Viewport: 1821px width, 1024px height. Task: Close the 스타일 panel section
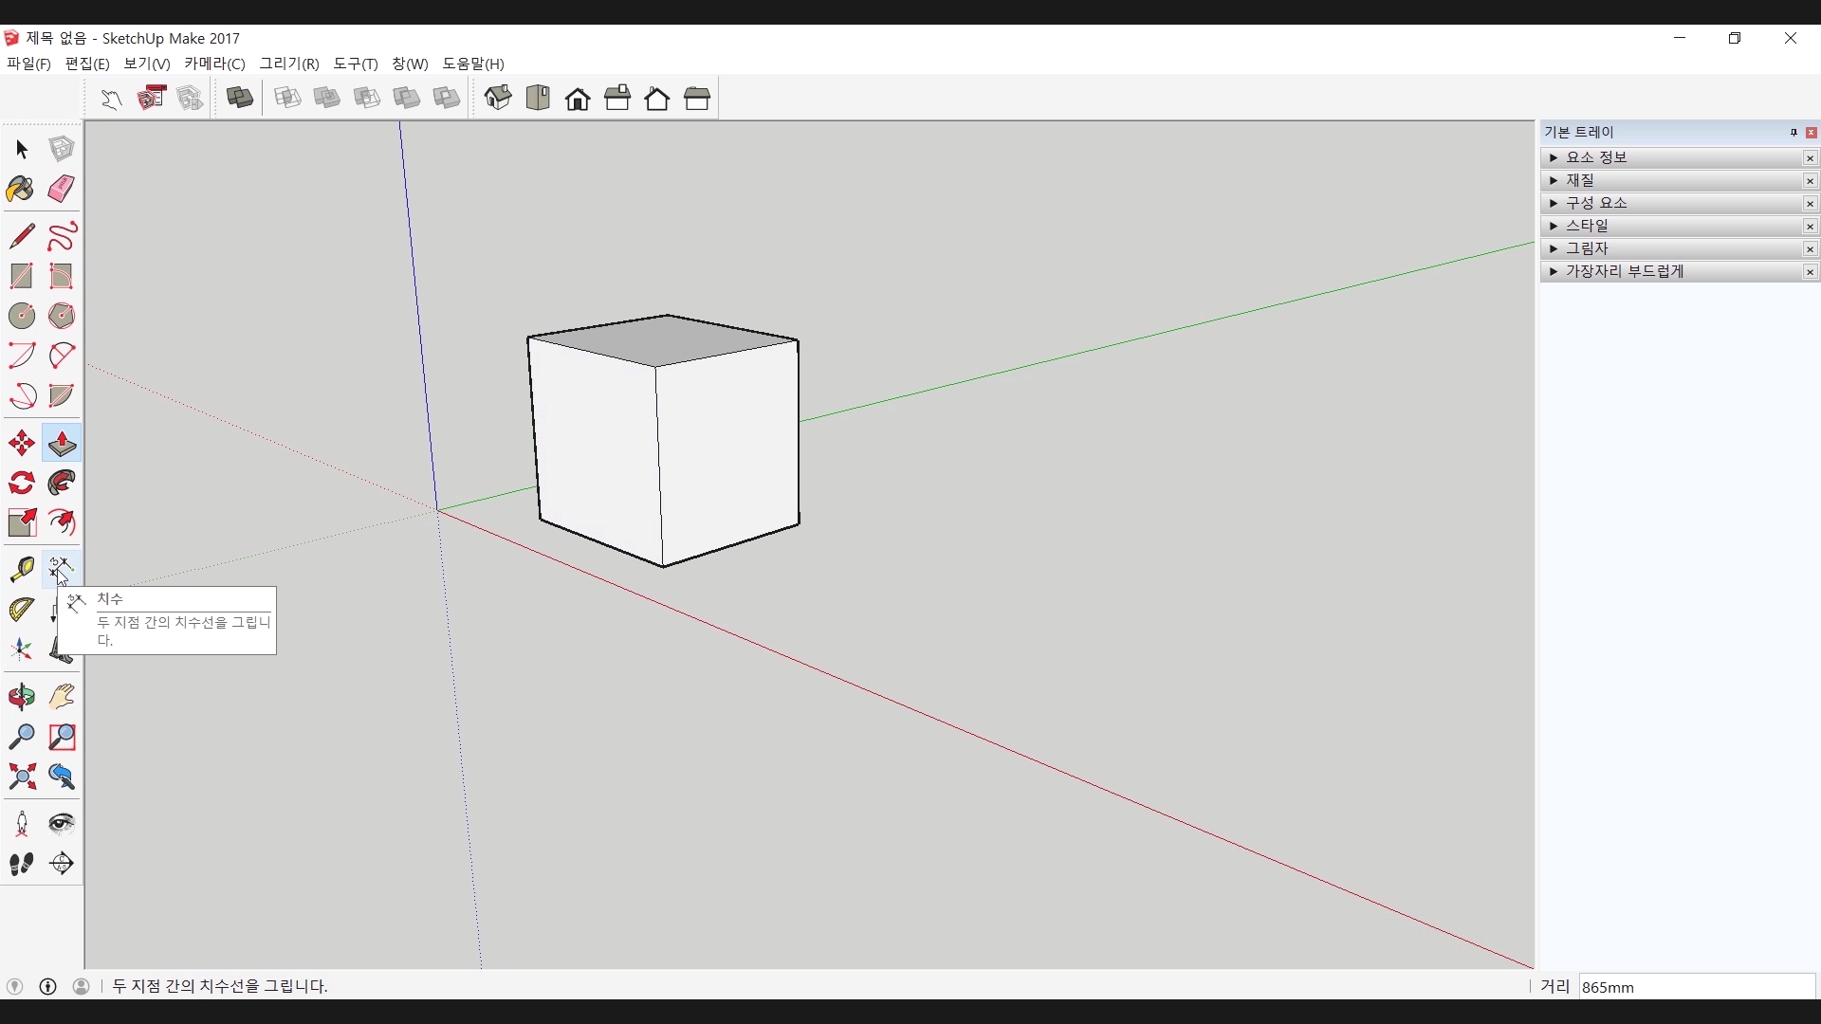click(1810, 227)
